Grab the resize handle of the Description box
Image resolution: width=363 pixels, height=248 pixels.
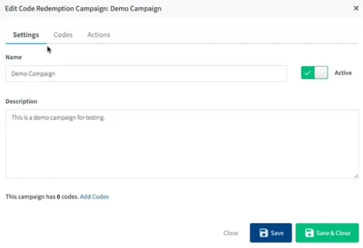356,176
